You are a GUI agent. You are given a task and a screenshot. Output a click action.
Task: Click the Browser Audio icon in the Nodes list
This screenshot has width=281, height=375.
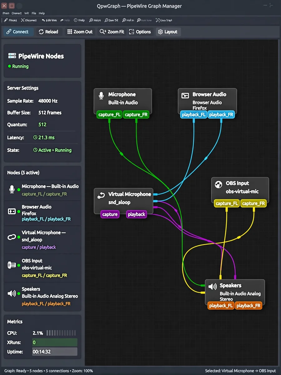(12, 212)
